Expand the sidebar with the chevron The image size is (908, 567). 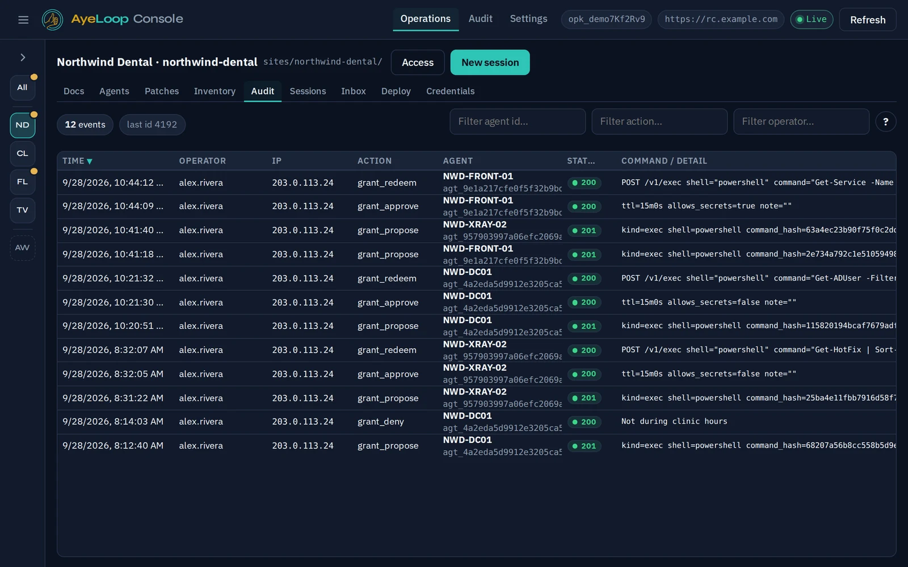pos(23,57)
